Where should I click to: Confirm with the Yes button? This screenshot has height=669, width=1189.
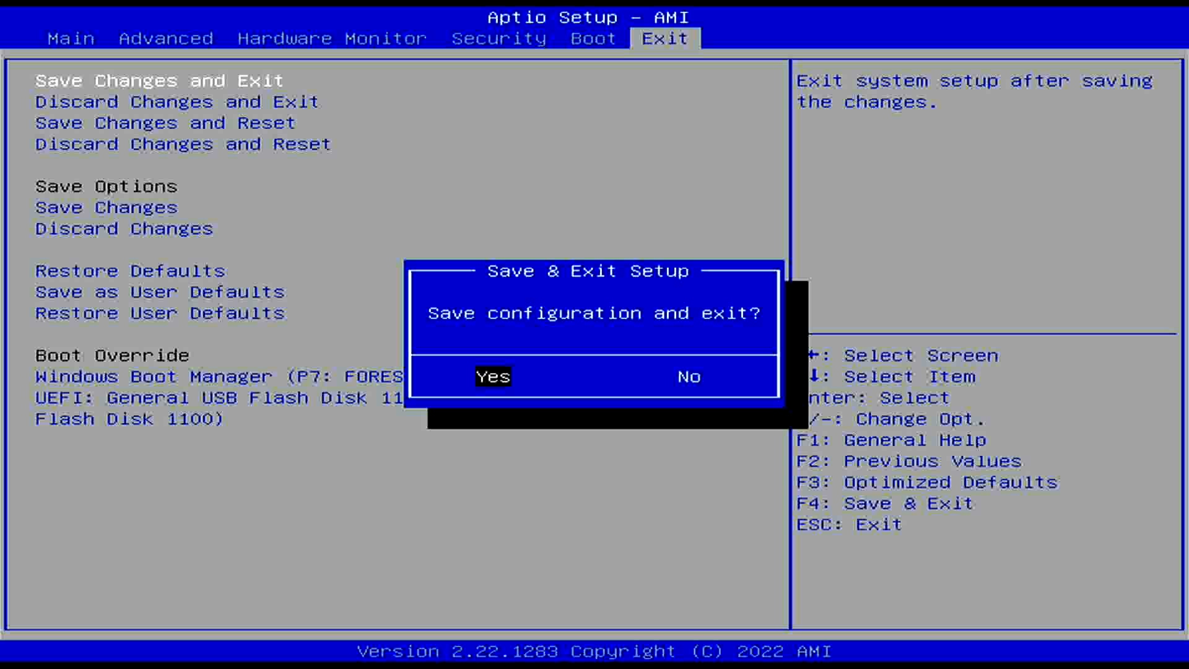[493, 377]
